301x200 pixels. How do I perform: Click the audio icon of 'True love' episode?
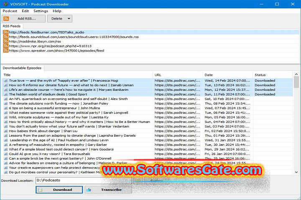(6, 80)
